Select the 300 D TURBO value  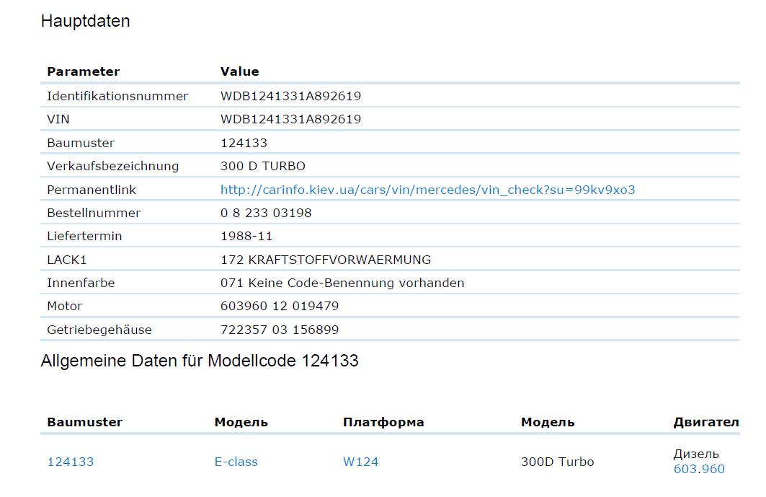263,167
